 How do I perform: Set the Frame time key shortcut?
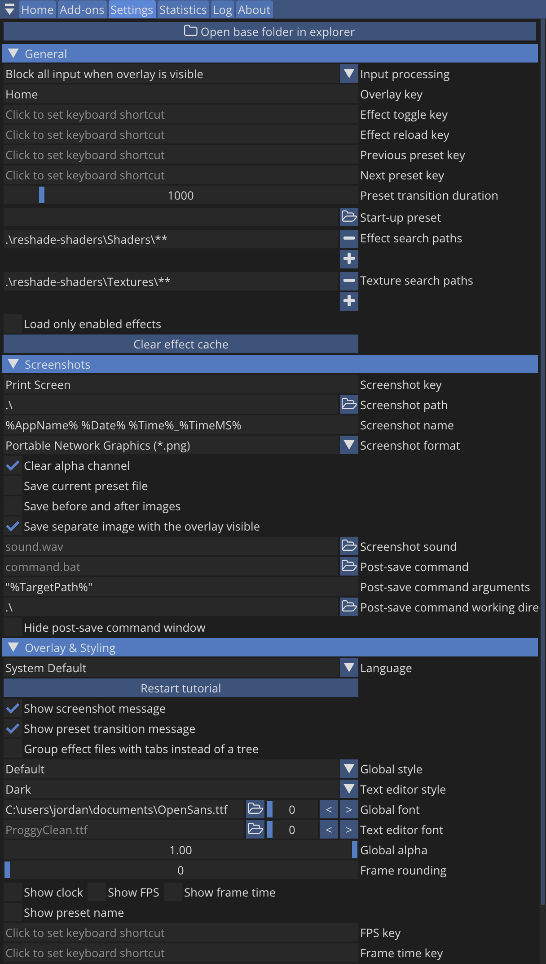click(181, 953)
